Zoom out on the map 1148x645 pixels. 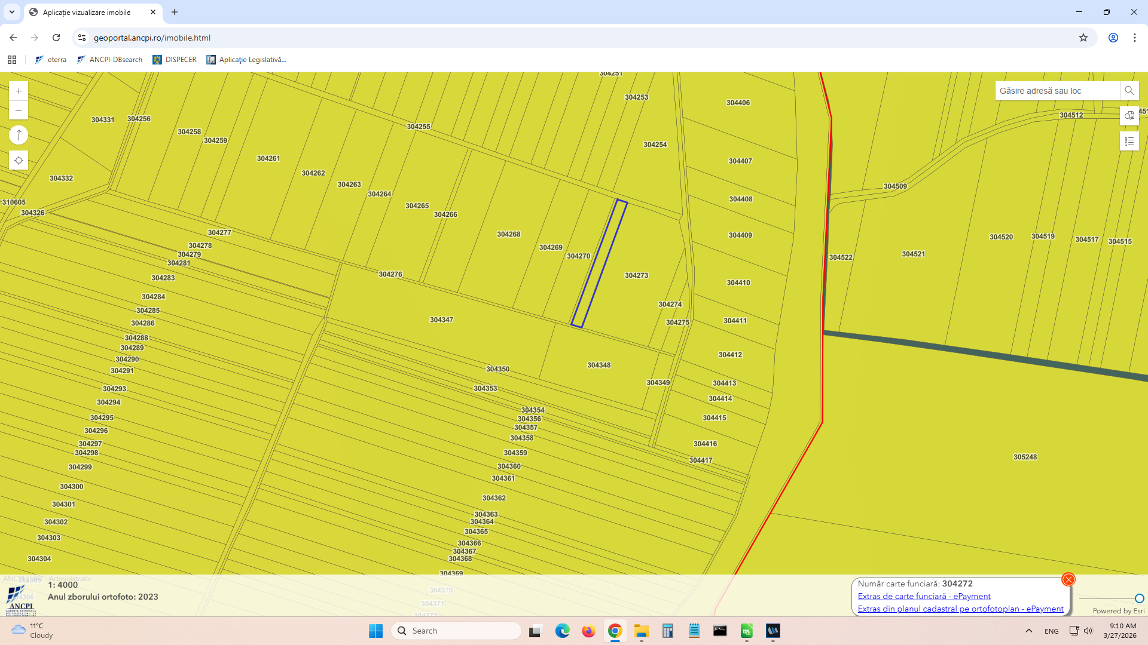point(19,110)
